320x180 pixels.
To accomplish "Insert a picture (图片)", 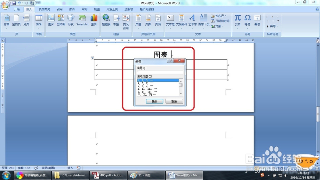I will tap(51, 20).
